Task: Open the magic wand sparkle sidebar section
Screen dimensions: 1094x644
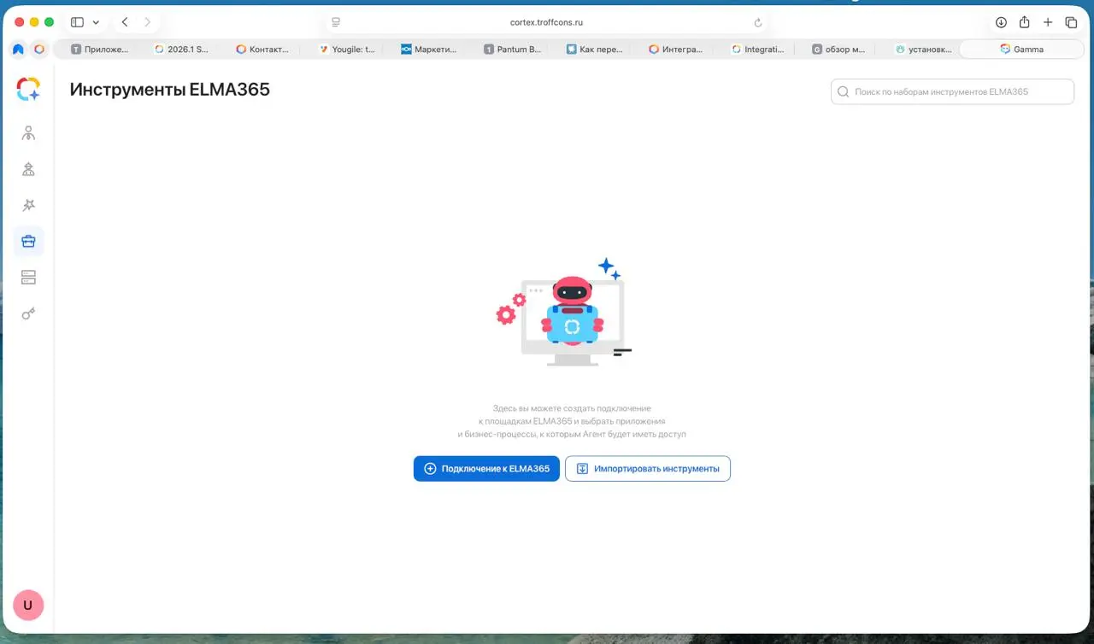Action: [x=28, y=205]
